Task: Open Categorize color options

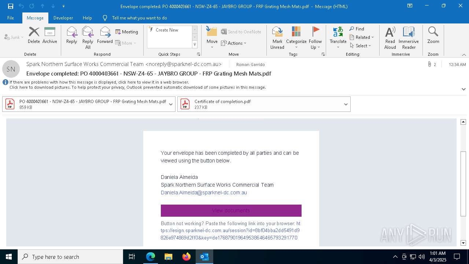Action: (296, 38)
